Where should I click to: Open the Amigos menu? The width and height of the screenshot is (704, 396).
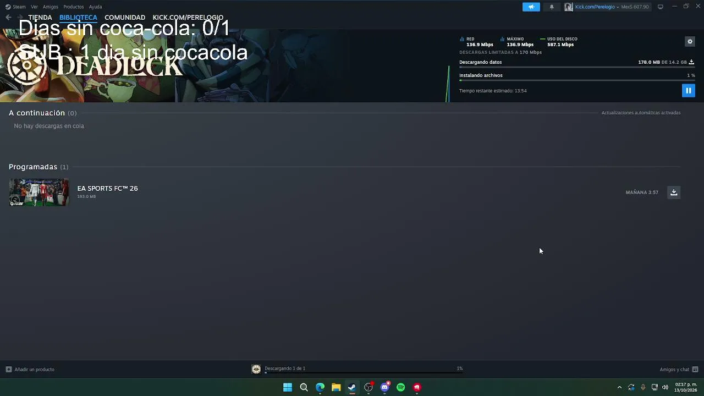click(x=51, y=7)
